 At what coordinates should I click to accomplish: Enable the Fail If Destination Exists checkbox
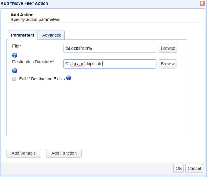click(x=14, y=79)
